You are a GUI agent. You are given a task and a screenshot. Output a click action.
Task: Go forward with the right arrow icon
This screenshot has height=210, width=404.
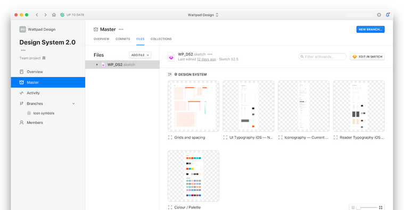45,15
